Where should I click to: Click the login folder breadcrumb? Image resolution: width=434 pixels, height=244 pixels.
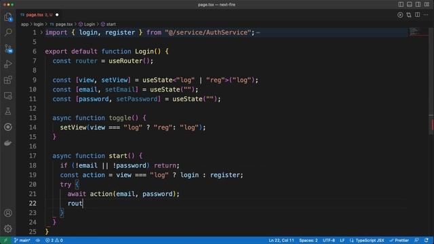coord(39,24)
